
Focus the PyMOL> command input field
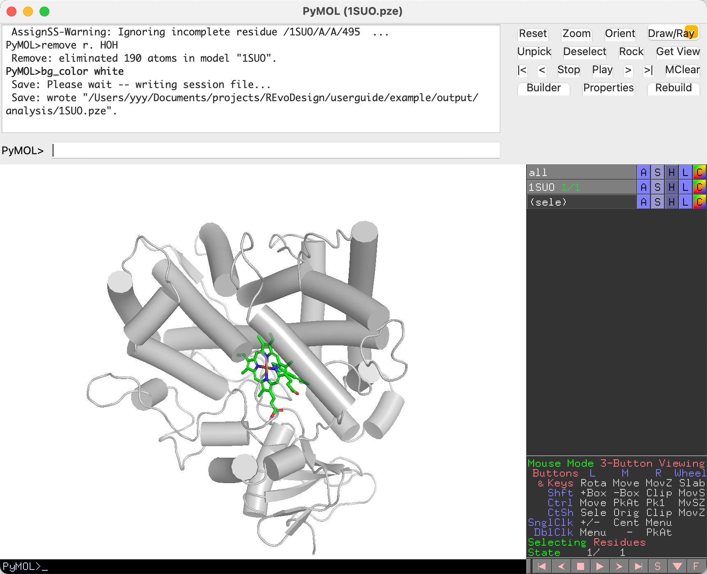276,150
